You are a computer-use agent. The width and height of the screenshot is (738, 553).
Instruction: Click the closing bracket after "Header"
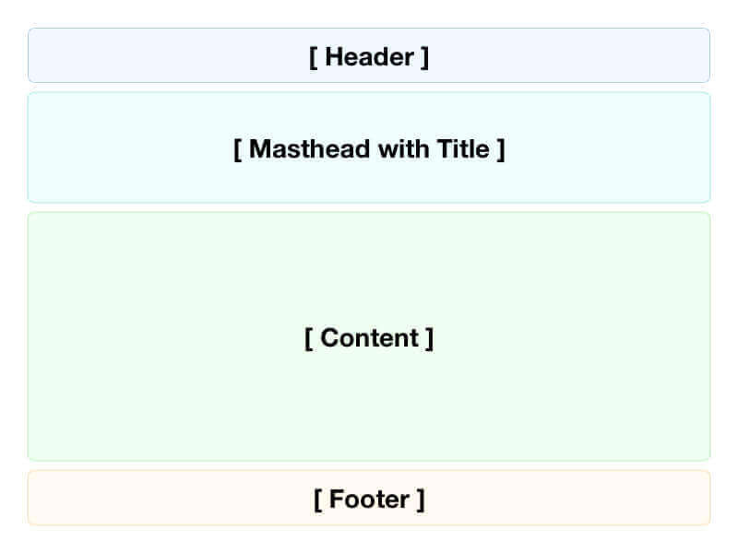(425, 57)
